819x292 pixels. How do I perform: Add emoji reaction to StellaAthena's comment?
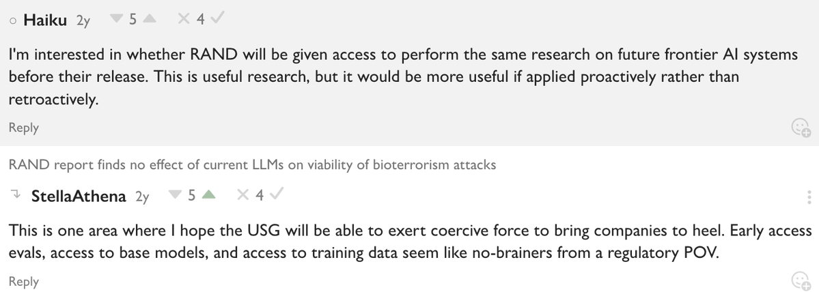coord(800,281)
